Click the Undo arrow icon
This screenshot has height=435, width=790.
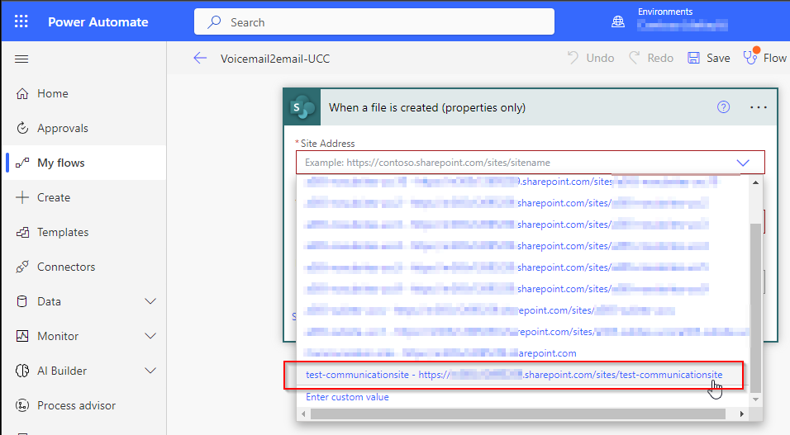tap(573, 58)
